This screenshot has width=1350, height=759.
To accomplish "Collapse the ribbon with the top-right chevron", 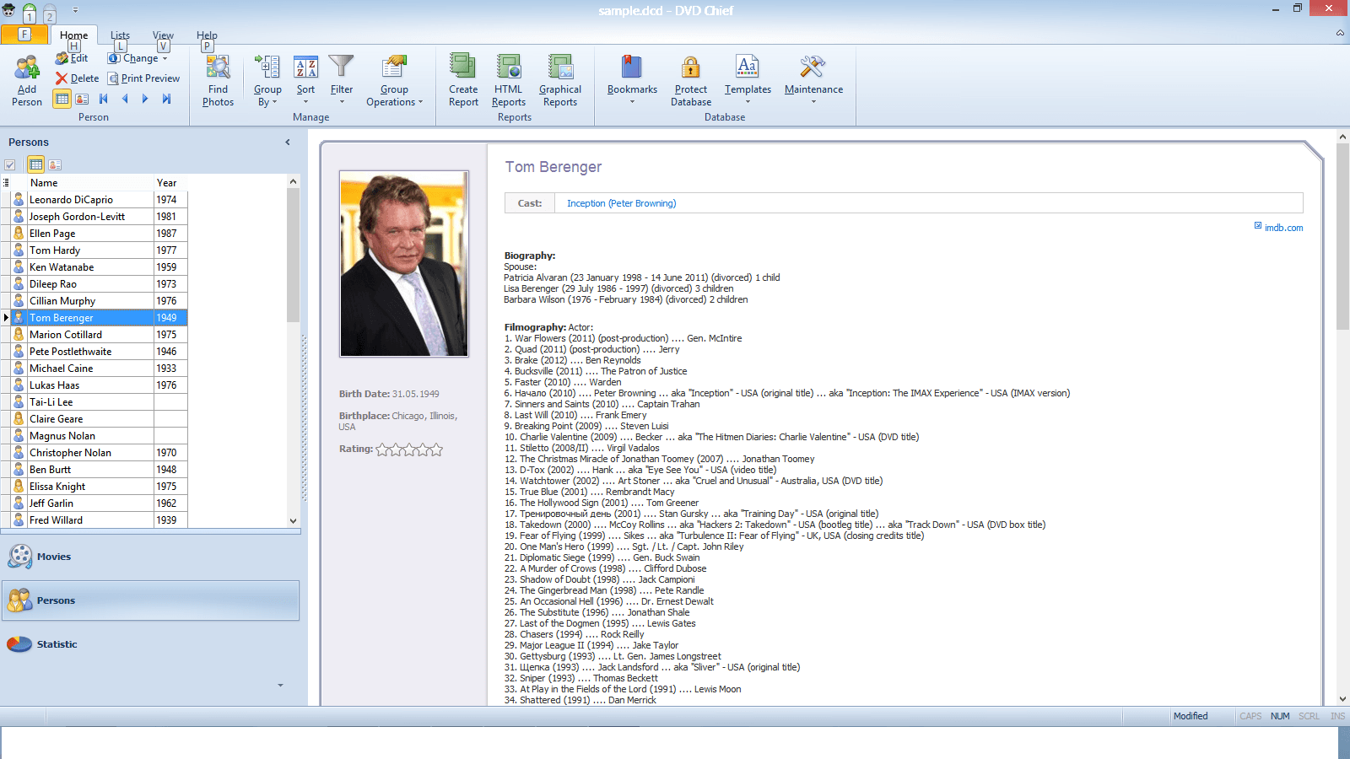I will click(x=1340, y=33).
